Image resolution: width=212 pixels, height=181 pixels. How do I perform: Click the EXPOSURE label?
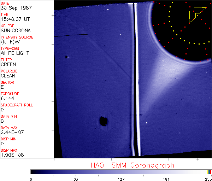tap(10, 94)
